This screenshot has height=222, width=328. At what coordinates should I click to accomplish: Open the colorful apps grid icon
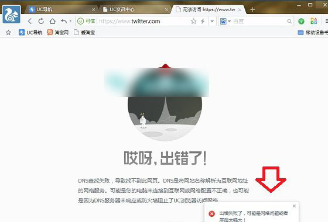[314, 21]
